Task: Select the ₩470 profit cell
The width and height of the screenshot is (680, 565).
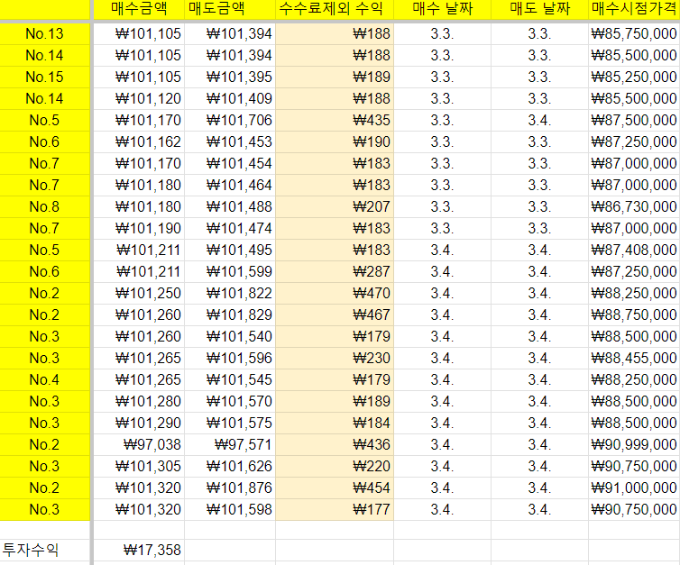Action: pyautogui.click(x=335, y=294)
